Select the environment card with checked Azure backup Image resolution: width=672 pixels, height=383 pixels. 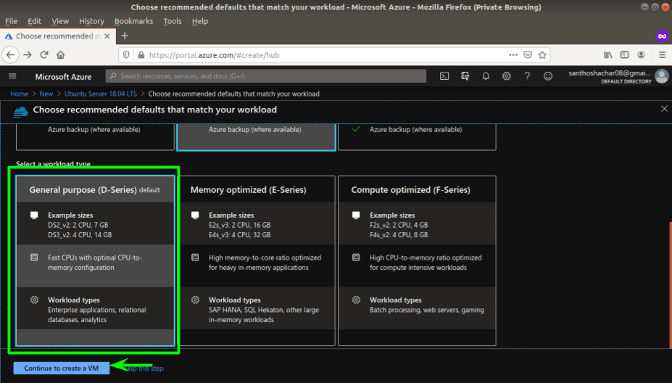pyautogui.click(x=417, y=137)
